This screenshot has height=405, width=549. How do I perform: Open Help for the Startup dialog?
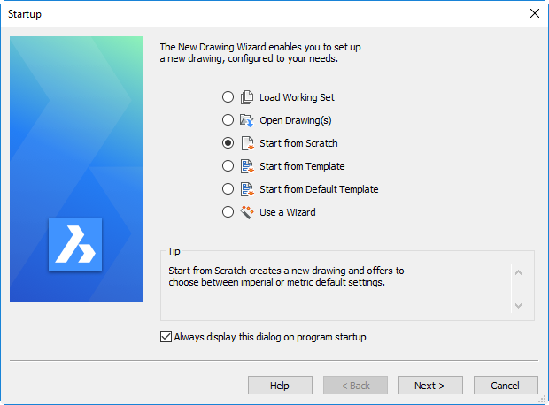click(280, 386)
